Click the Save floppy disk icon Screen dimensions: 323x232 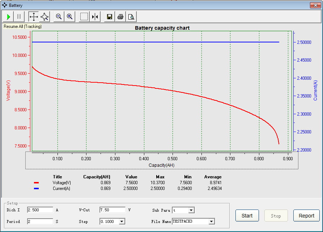110,17
